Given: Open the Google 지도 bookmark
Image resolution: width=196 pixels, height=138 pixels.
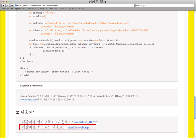Looking at the screenshot, I should pyautogui.click(x=43, y=9).
